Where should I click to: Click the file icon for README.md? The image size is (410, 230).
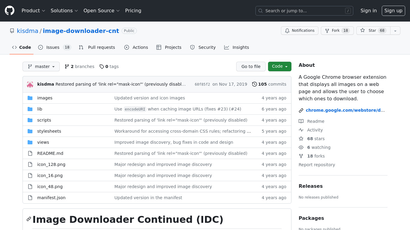point(30,153)
